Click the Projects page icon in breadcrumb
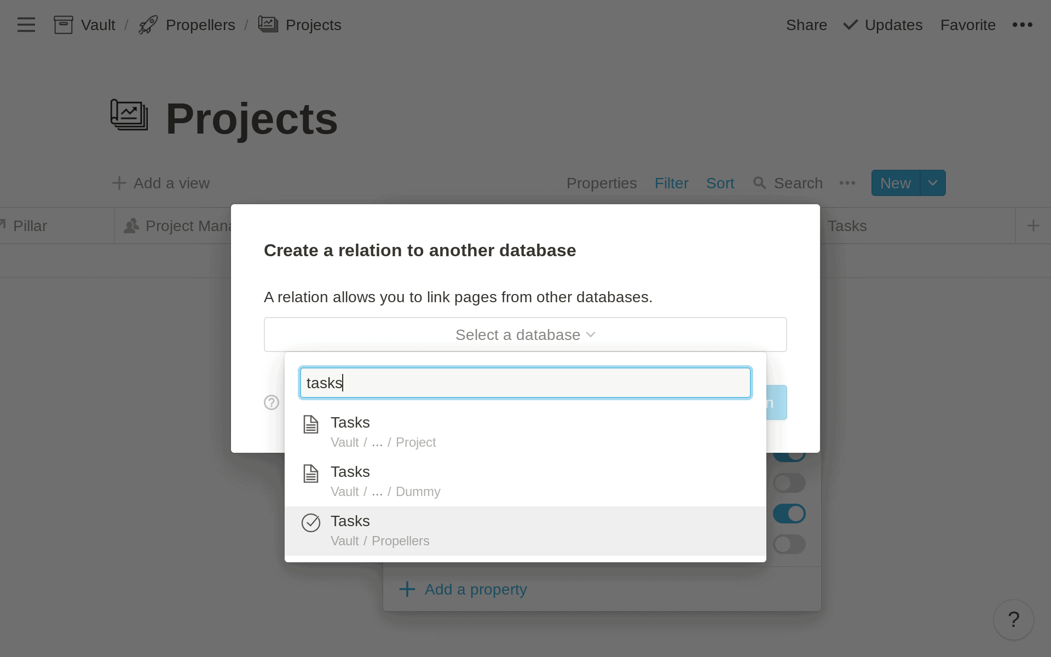 pos(268,24)
